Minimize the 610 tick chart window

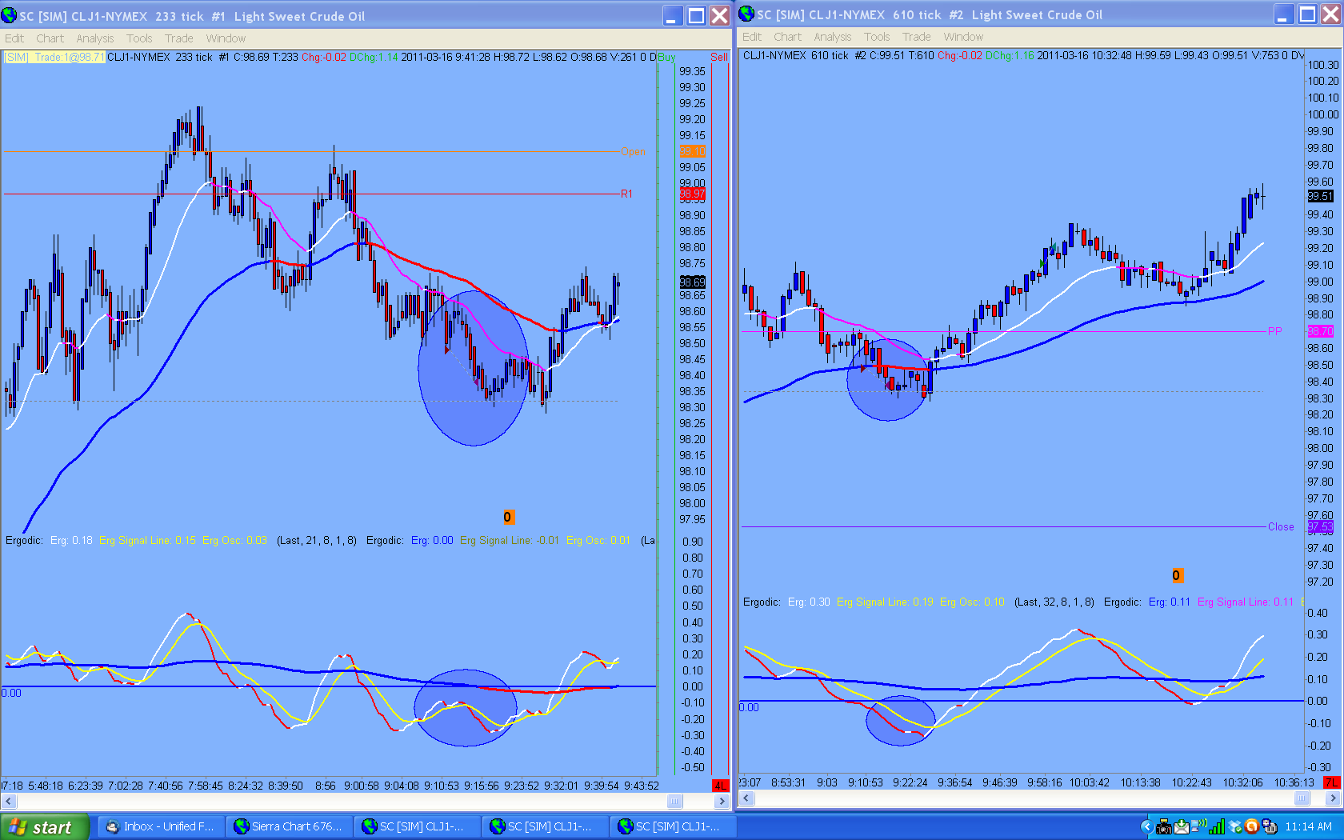[x=1284, y=14]
